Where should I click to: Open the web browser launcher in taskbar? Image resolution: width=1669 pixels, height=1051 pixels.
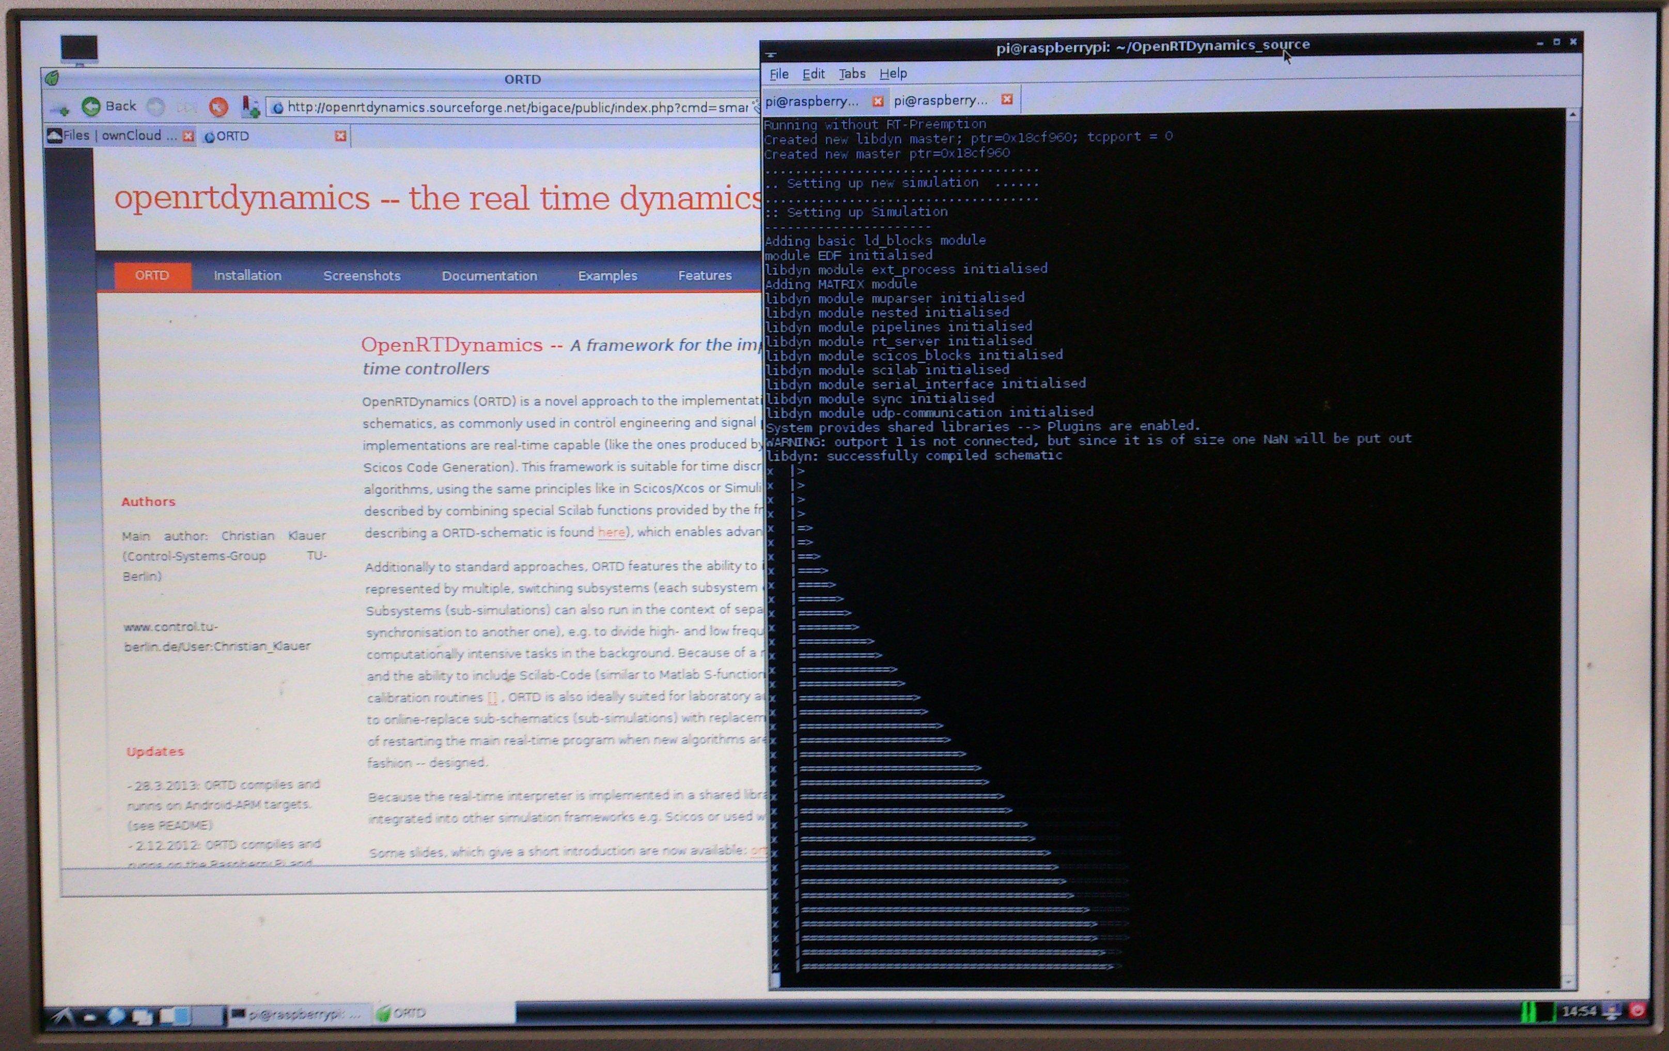click(116, 1016)
